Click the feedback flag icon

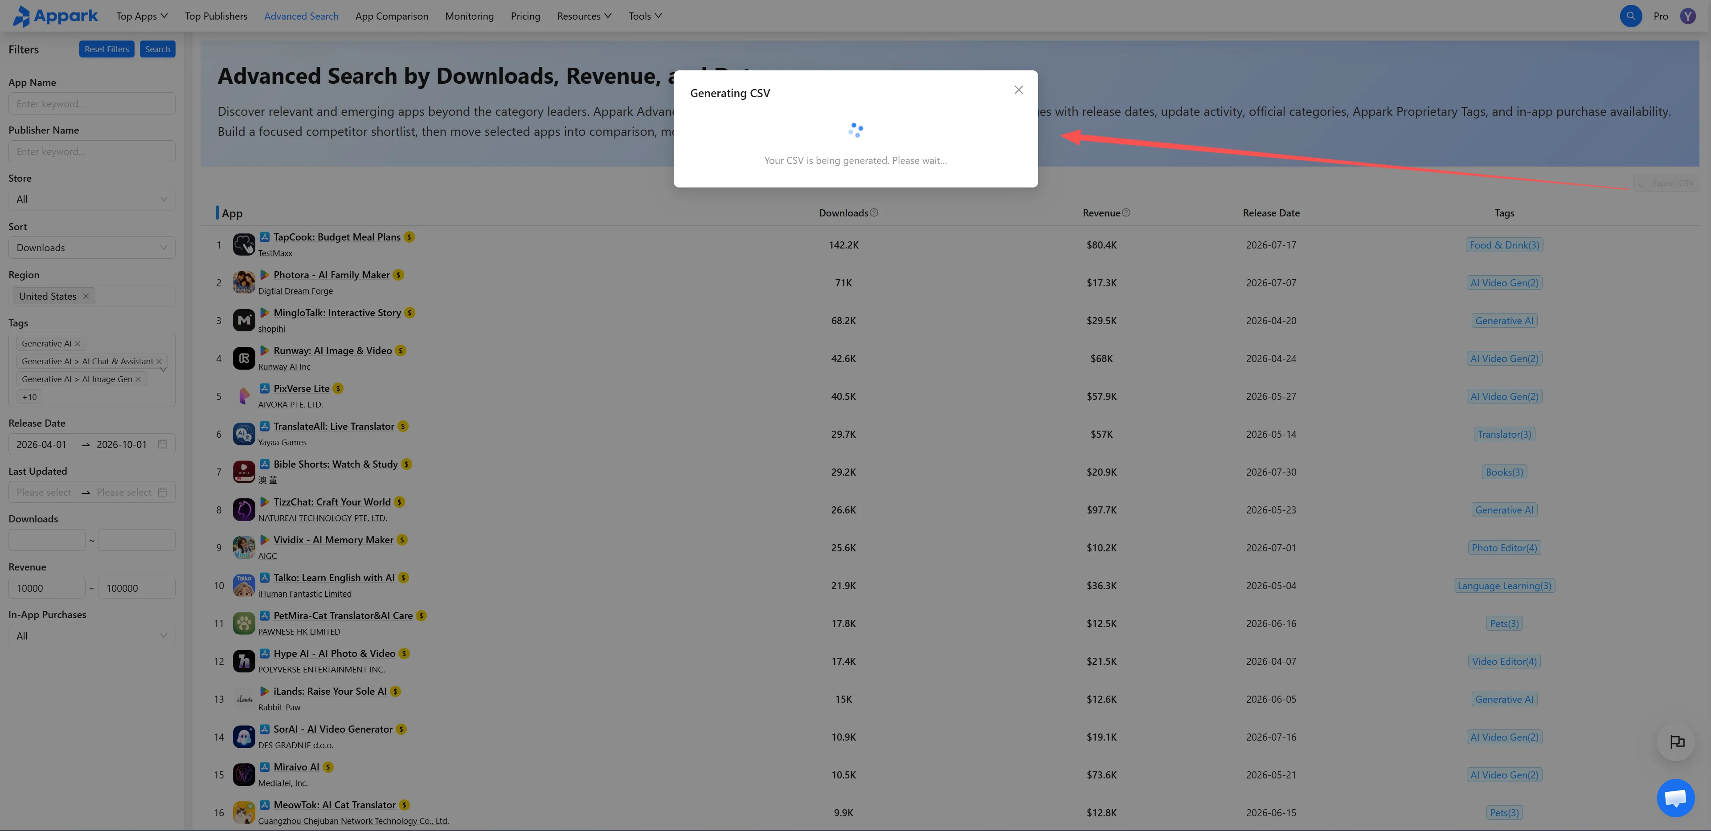(x=1676, y=742)
